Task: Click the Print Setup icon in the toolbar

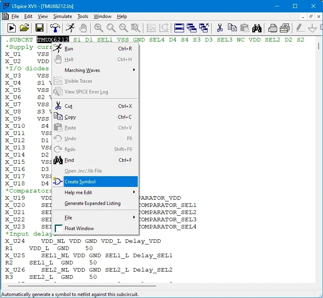Action: click(x=285, y=28)
